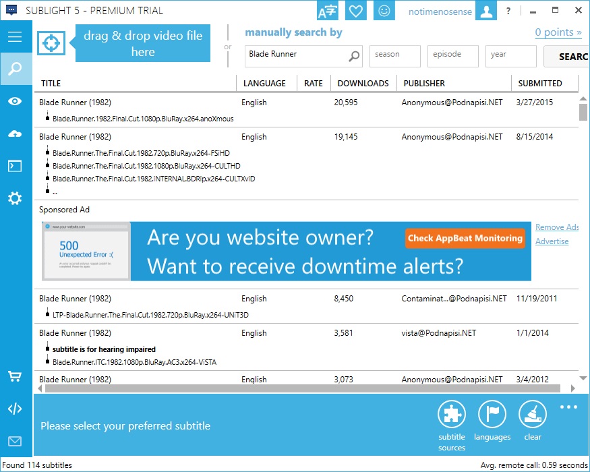
Task: Sort by the DOWNLOADS column header
Action: [x=363, y=83]
